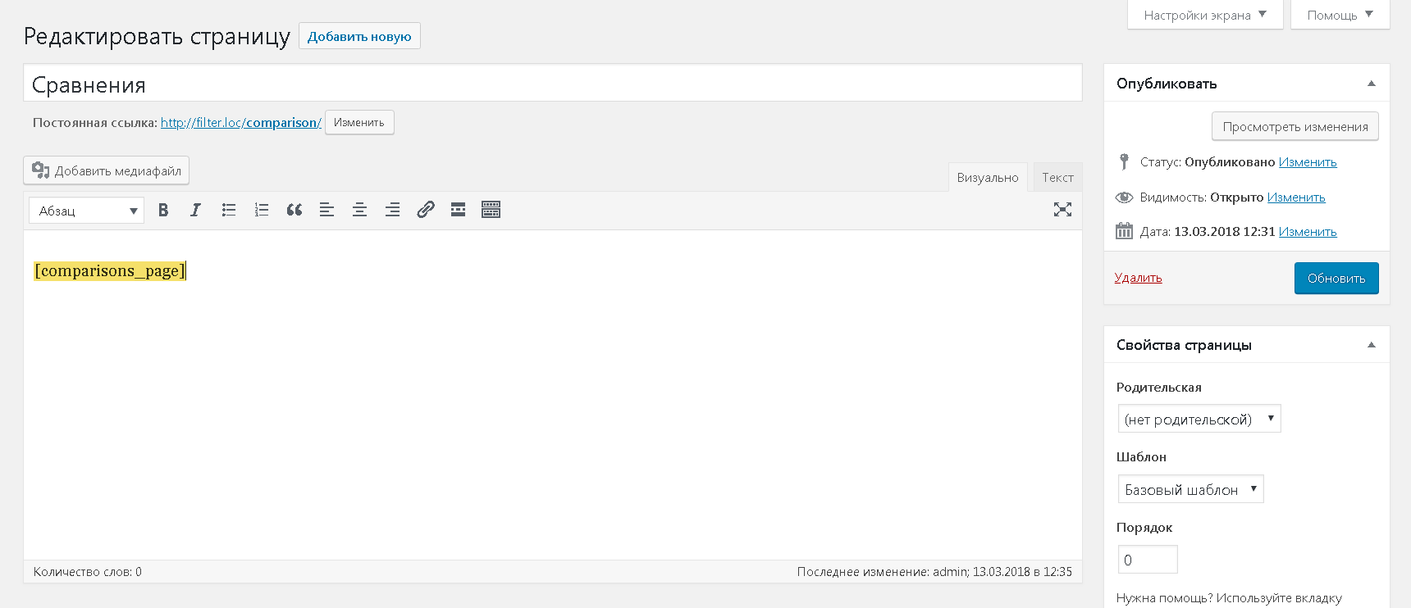
Task: Align text to the right
Action: pyautogui.click(x=392, y=210)
